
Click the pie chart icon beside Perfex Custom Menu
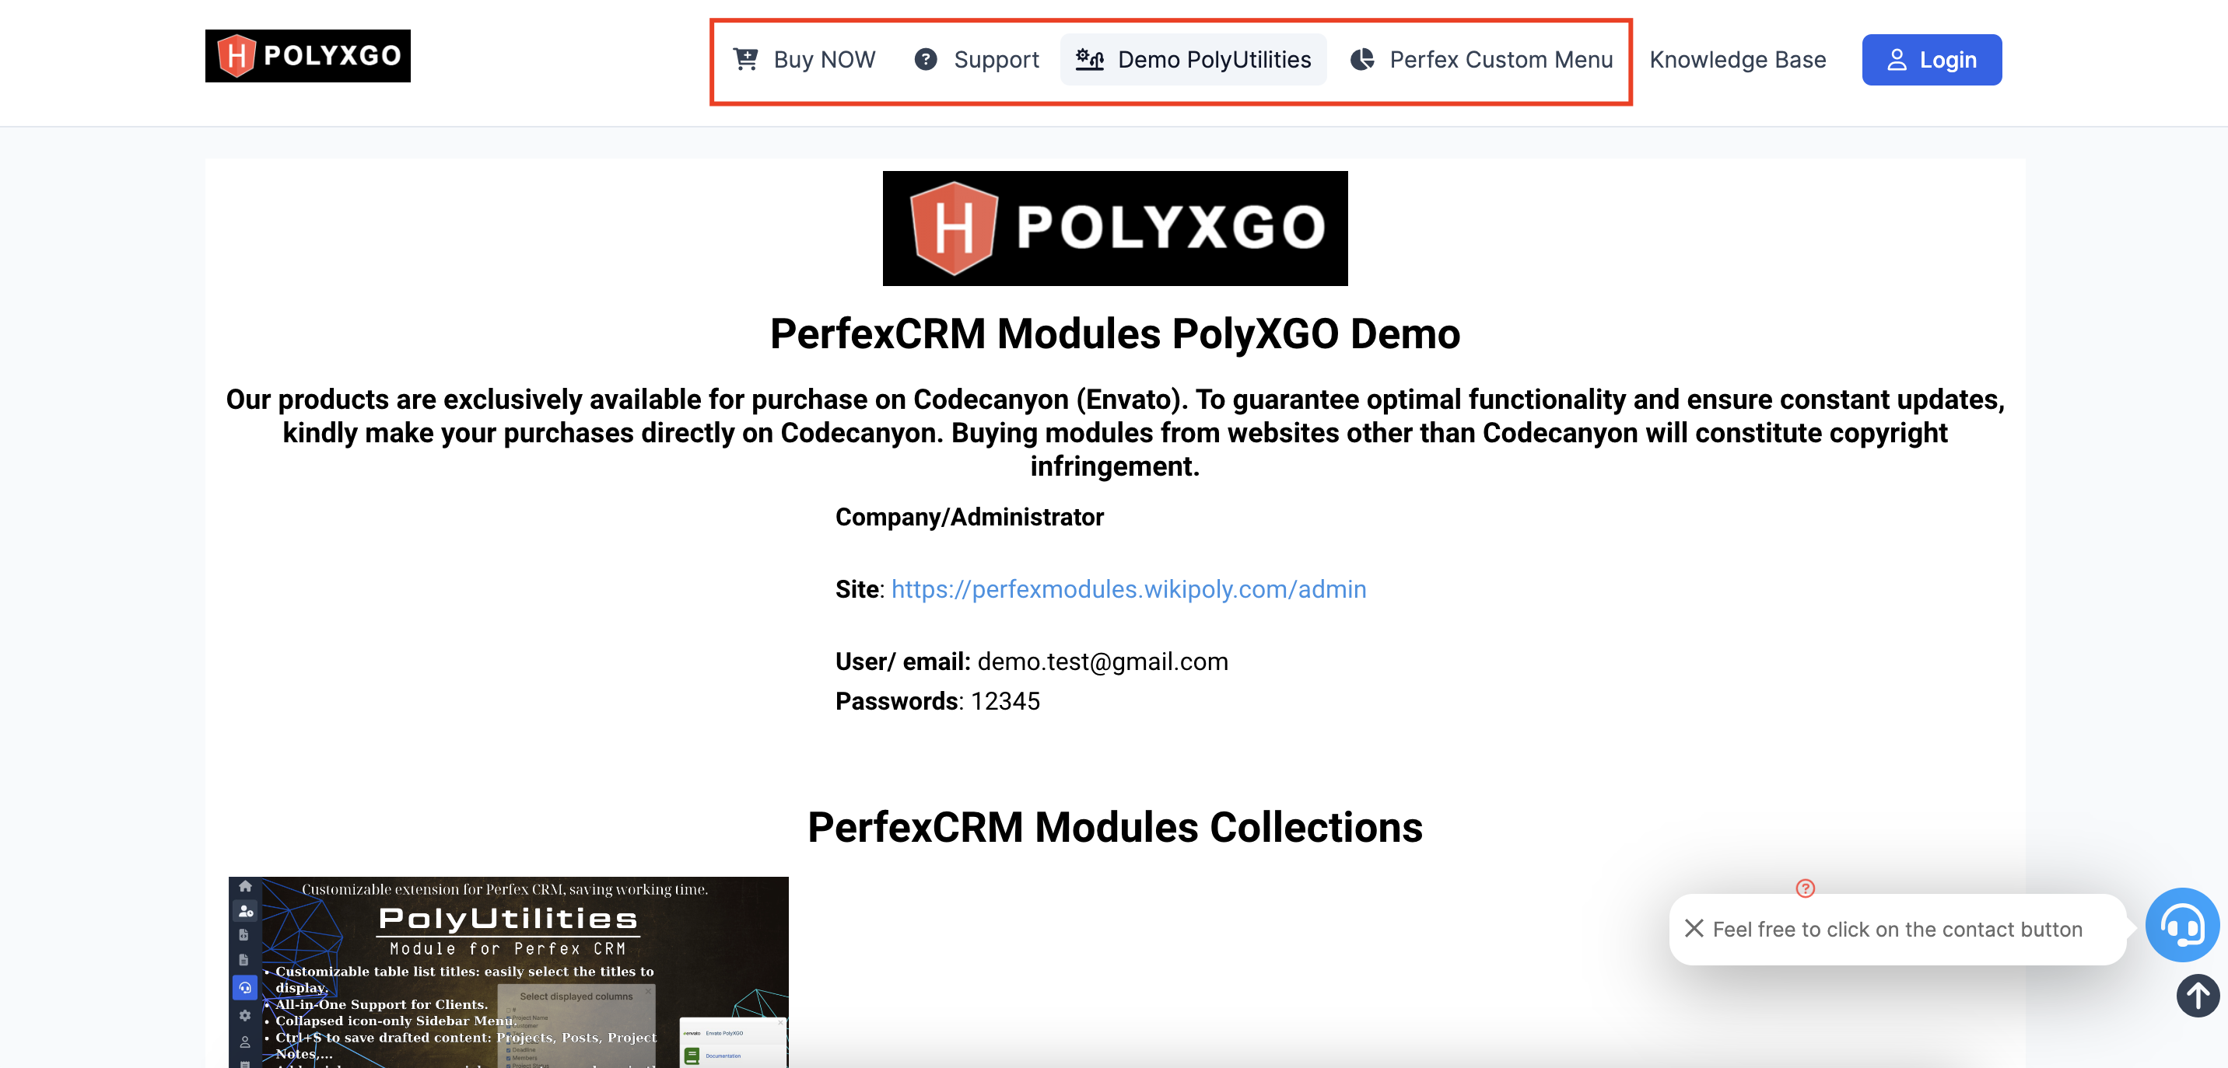pos(1362,60)
